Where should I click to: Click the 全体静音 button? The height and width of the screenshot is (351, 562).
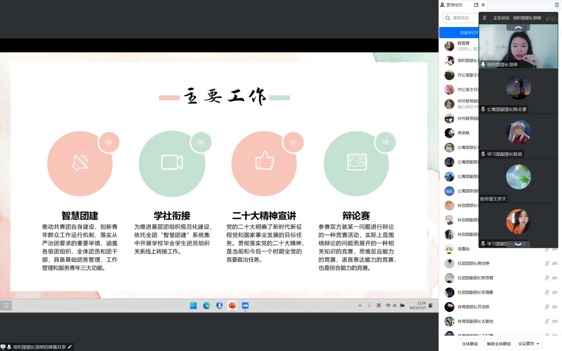pos(470,344)
